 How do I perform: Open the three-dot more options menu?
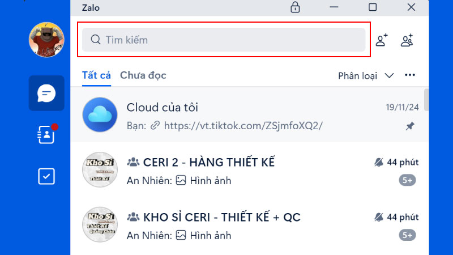(409, 75)
